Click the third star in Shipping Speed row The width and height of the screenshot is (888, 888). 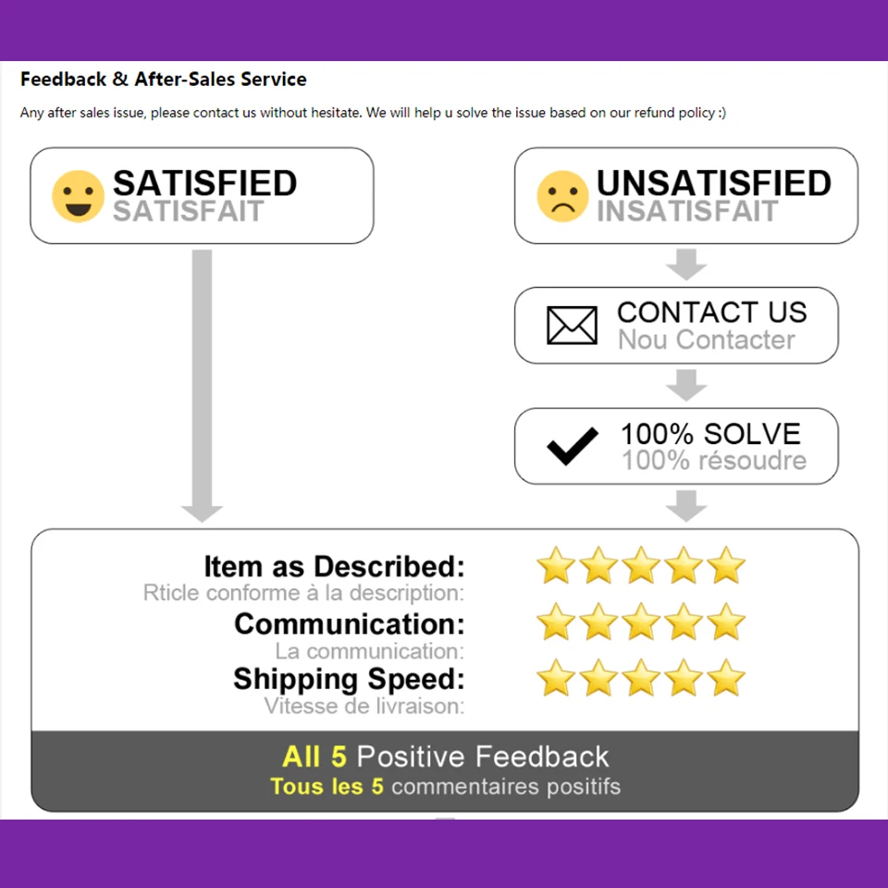click(x=641, y=678)
